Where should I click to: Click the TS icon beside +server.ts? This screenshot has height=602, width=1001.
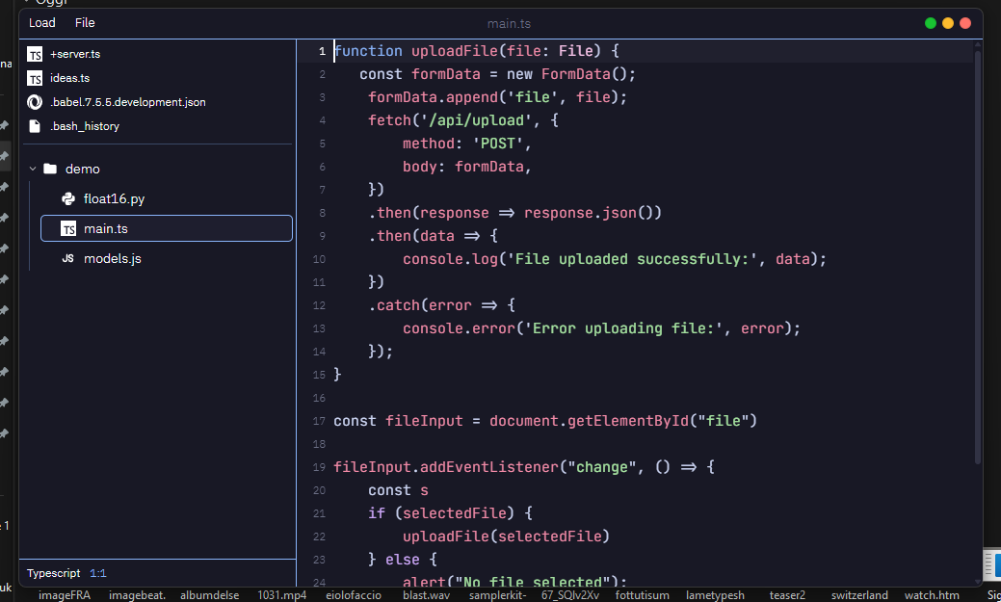tap(35, 53)
